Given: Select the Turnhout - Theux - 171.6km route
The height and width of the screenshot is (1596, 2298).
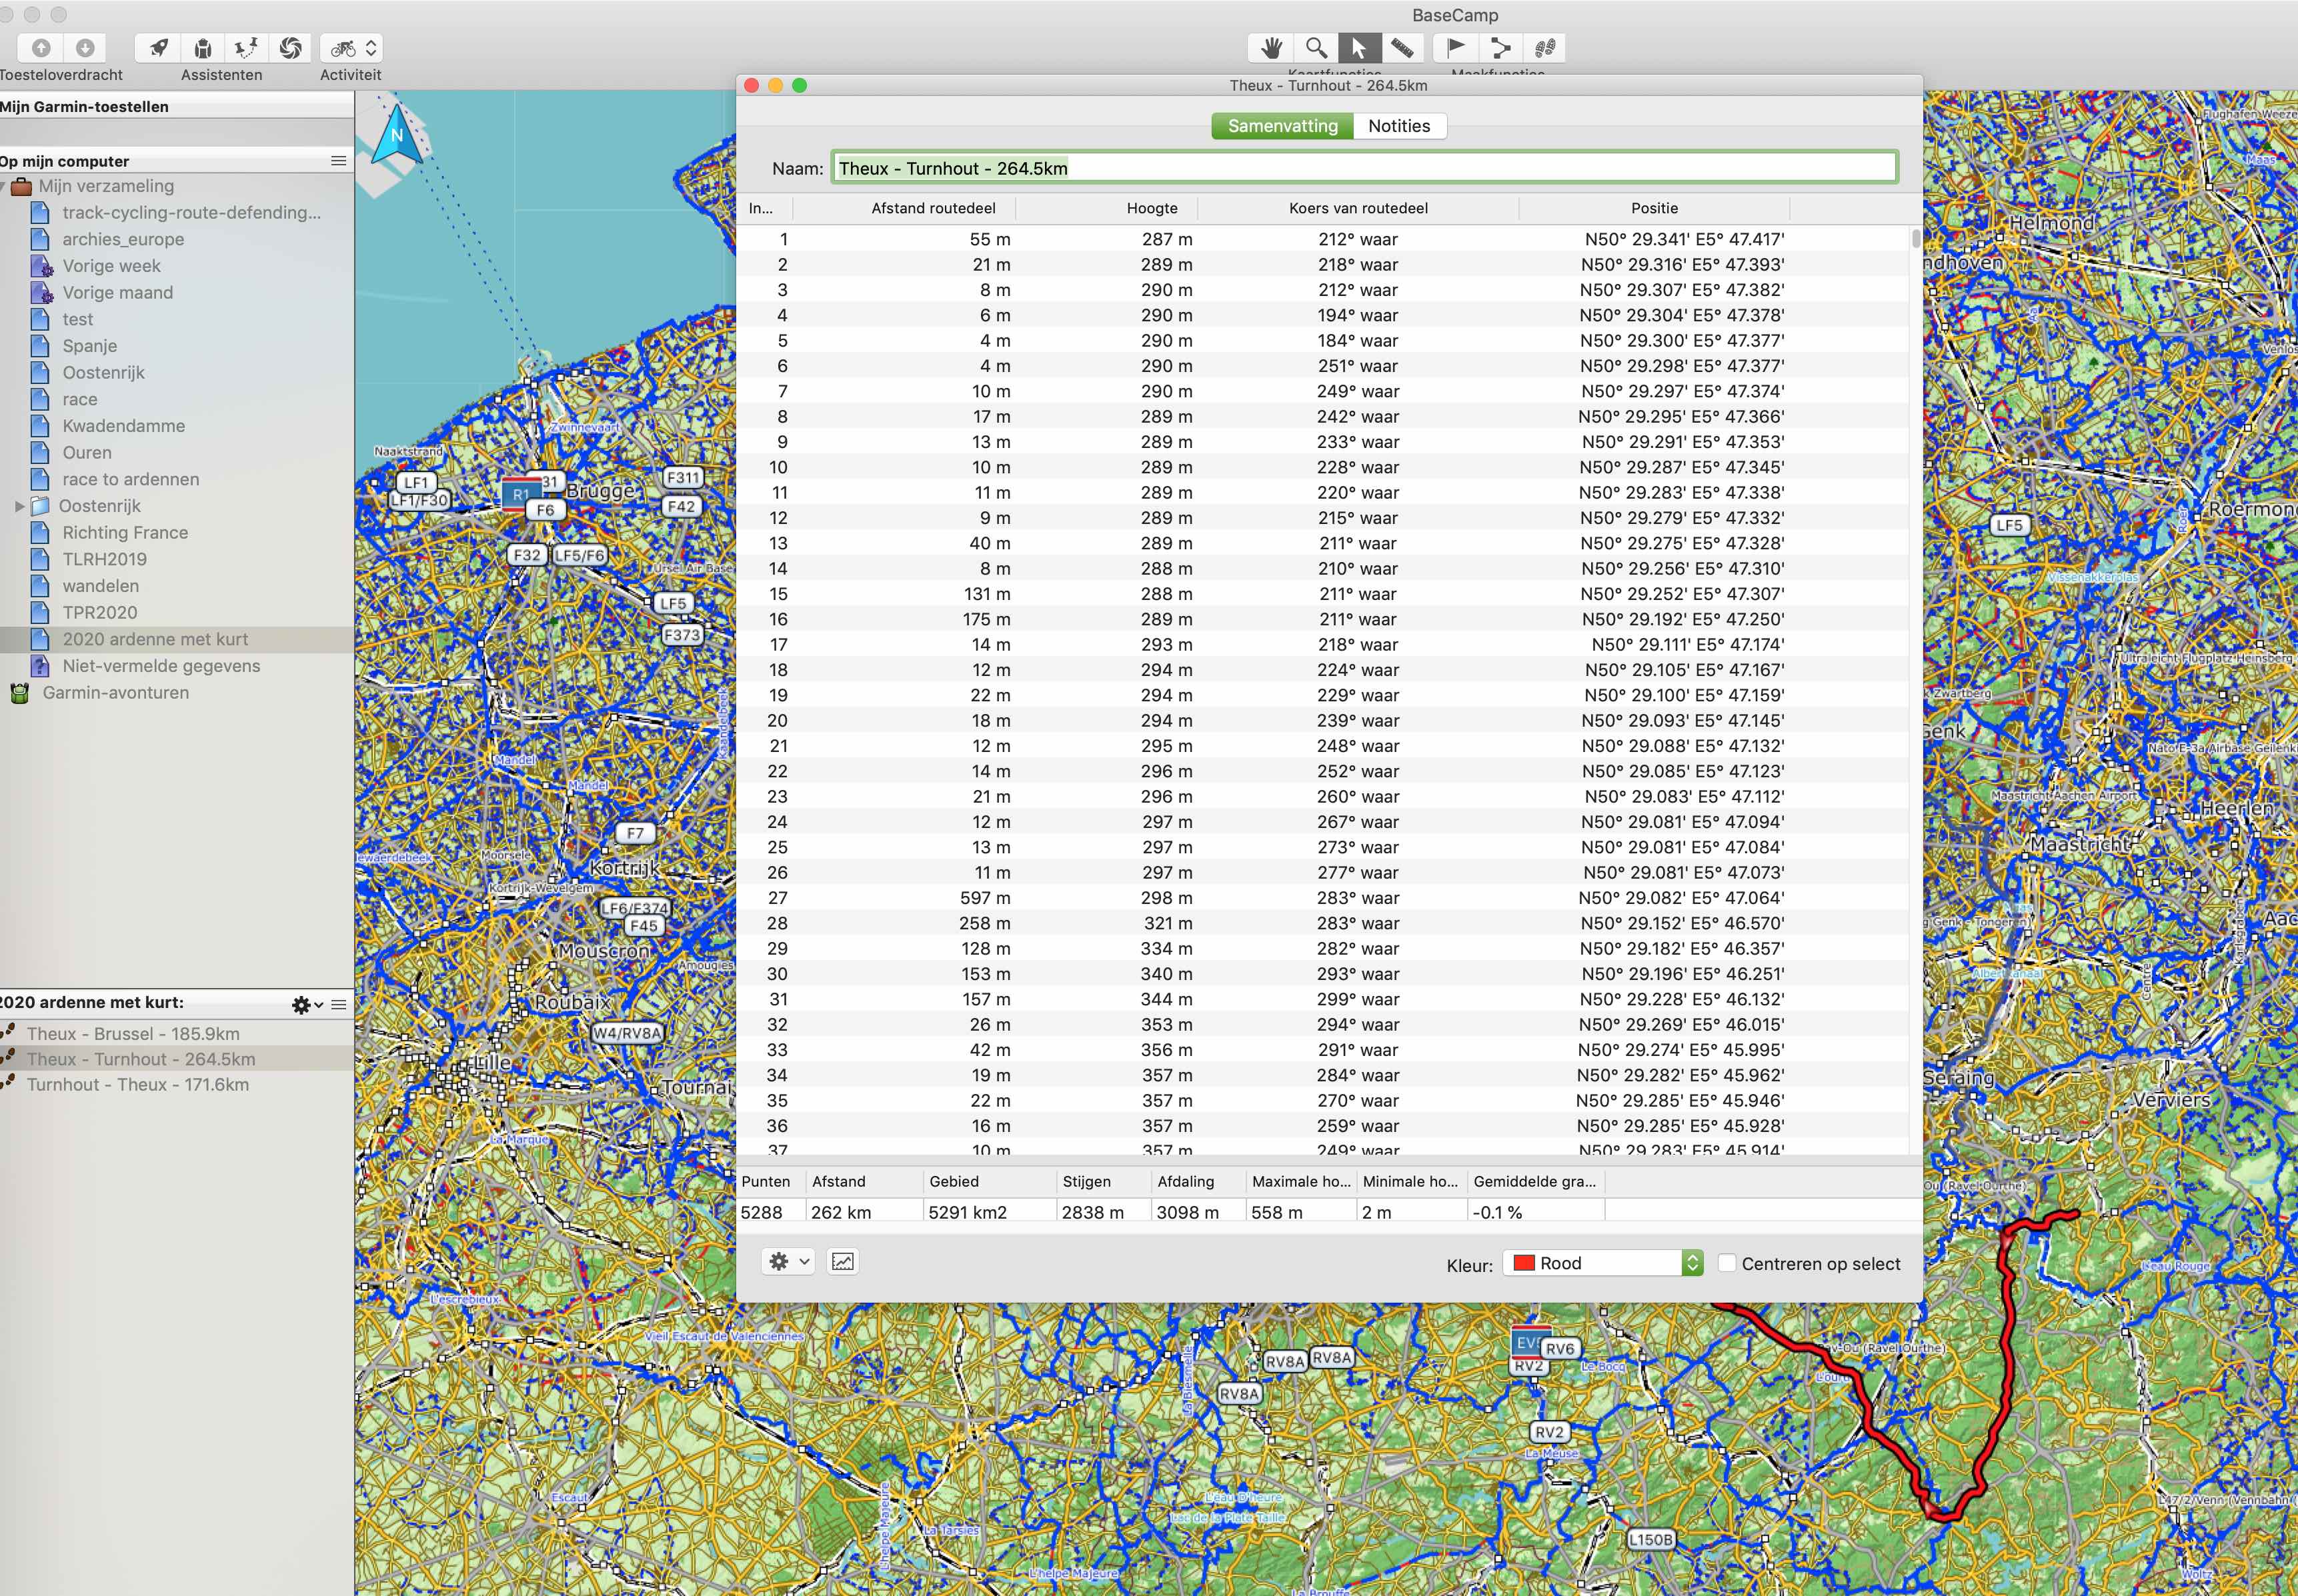Looking at the screenshot, I should coord(138,1084).
